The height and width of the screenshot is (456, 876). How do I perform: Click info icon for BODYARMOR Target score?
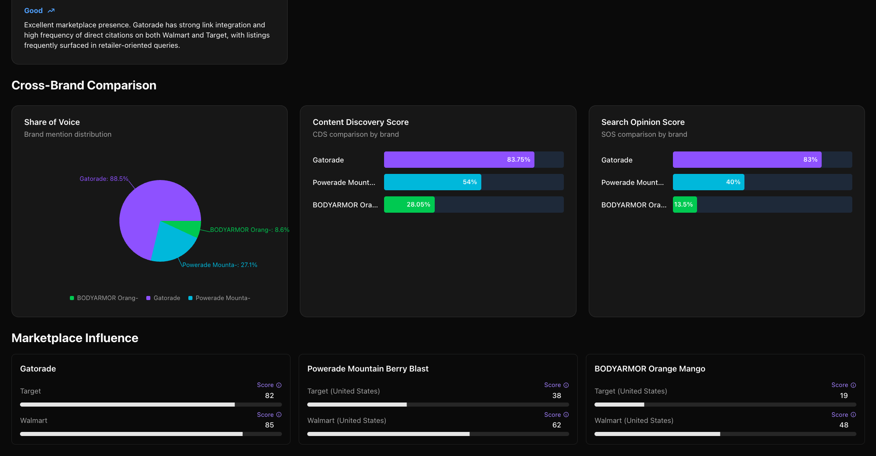coord(853,385)
